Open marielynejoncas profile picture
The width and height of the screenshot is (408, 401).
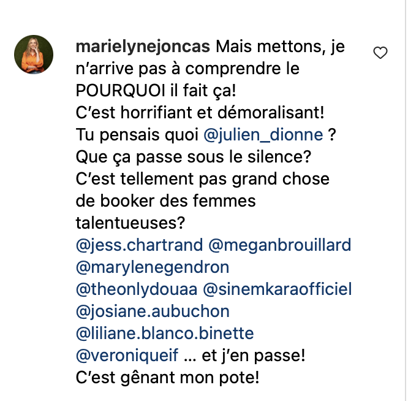[34, 55]
